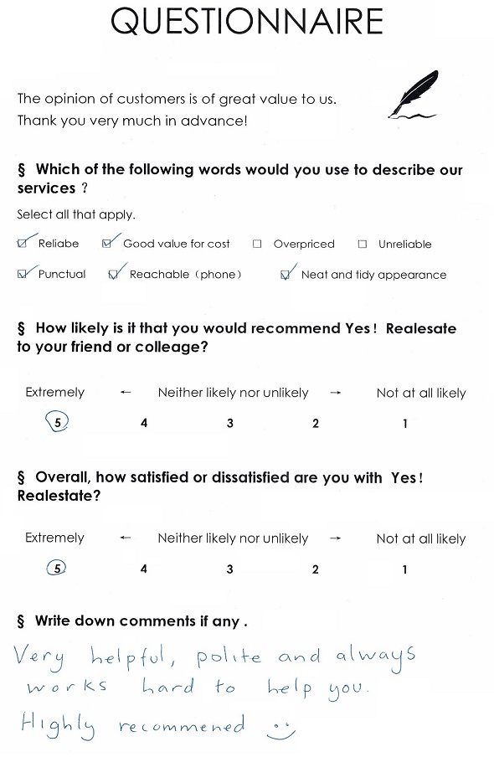The width and height of the screenshot is (494, 757).
Task: Click the left arrow beside first Extremely
Action: coord(126,393)
